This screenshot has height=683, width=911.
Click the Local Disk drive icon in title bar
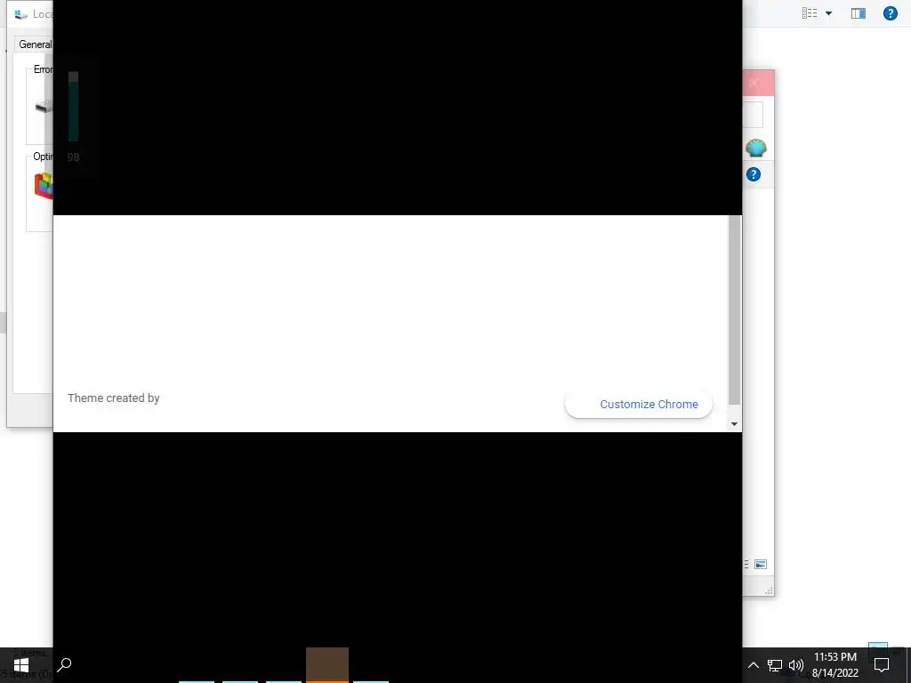[x=21, y=14]
